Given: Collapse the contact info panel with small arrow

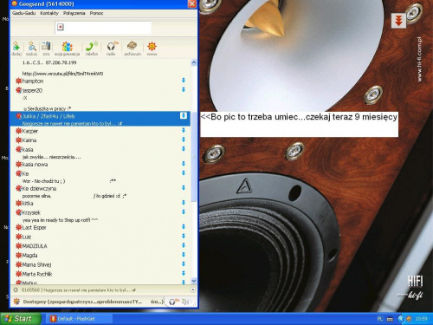Looking at the screenshot, I should pyautogui.click(x=193, y=289).
